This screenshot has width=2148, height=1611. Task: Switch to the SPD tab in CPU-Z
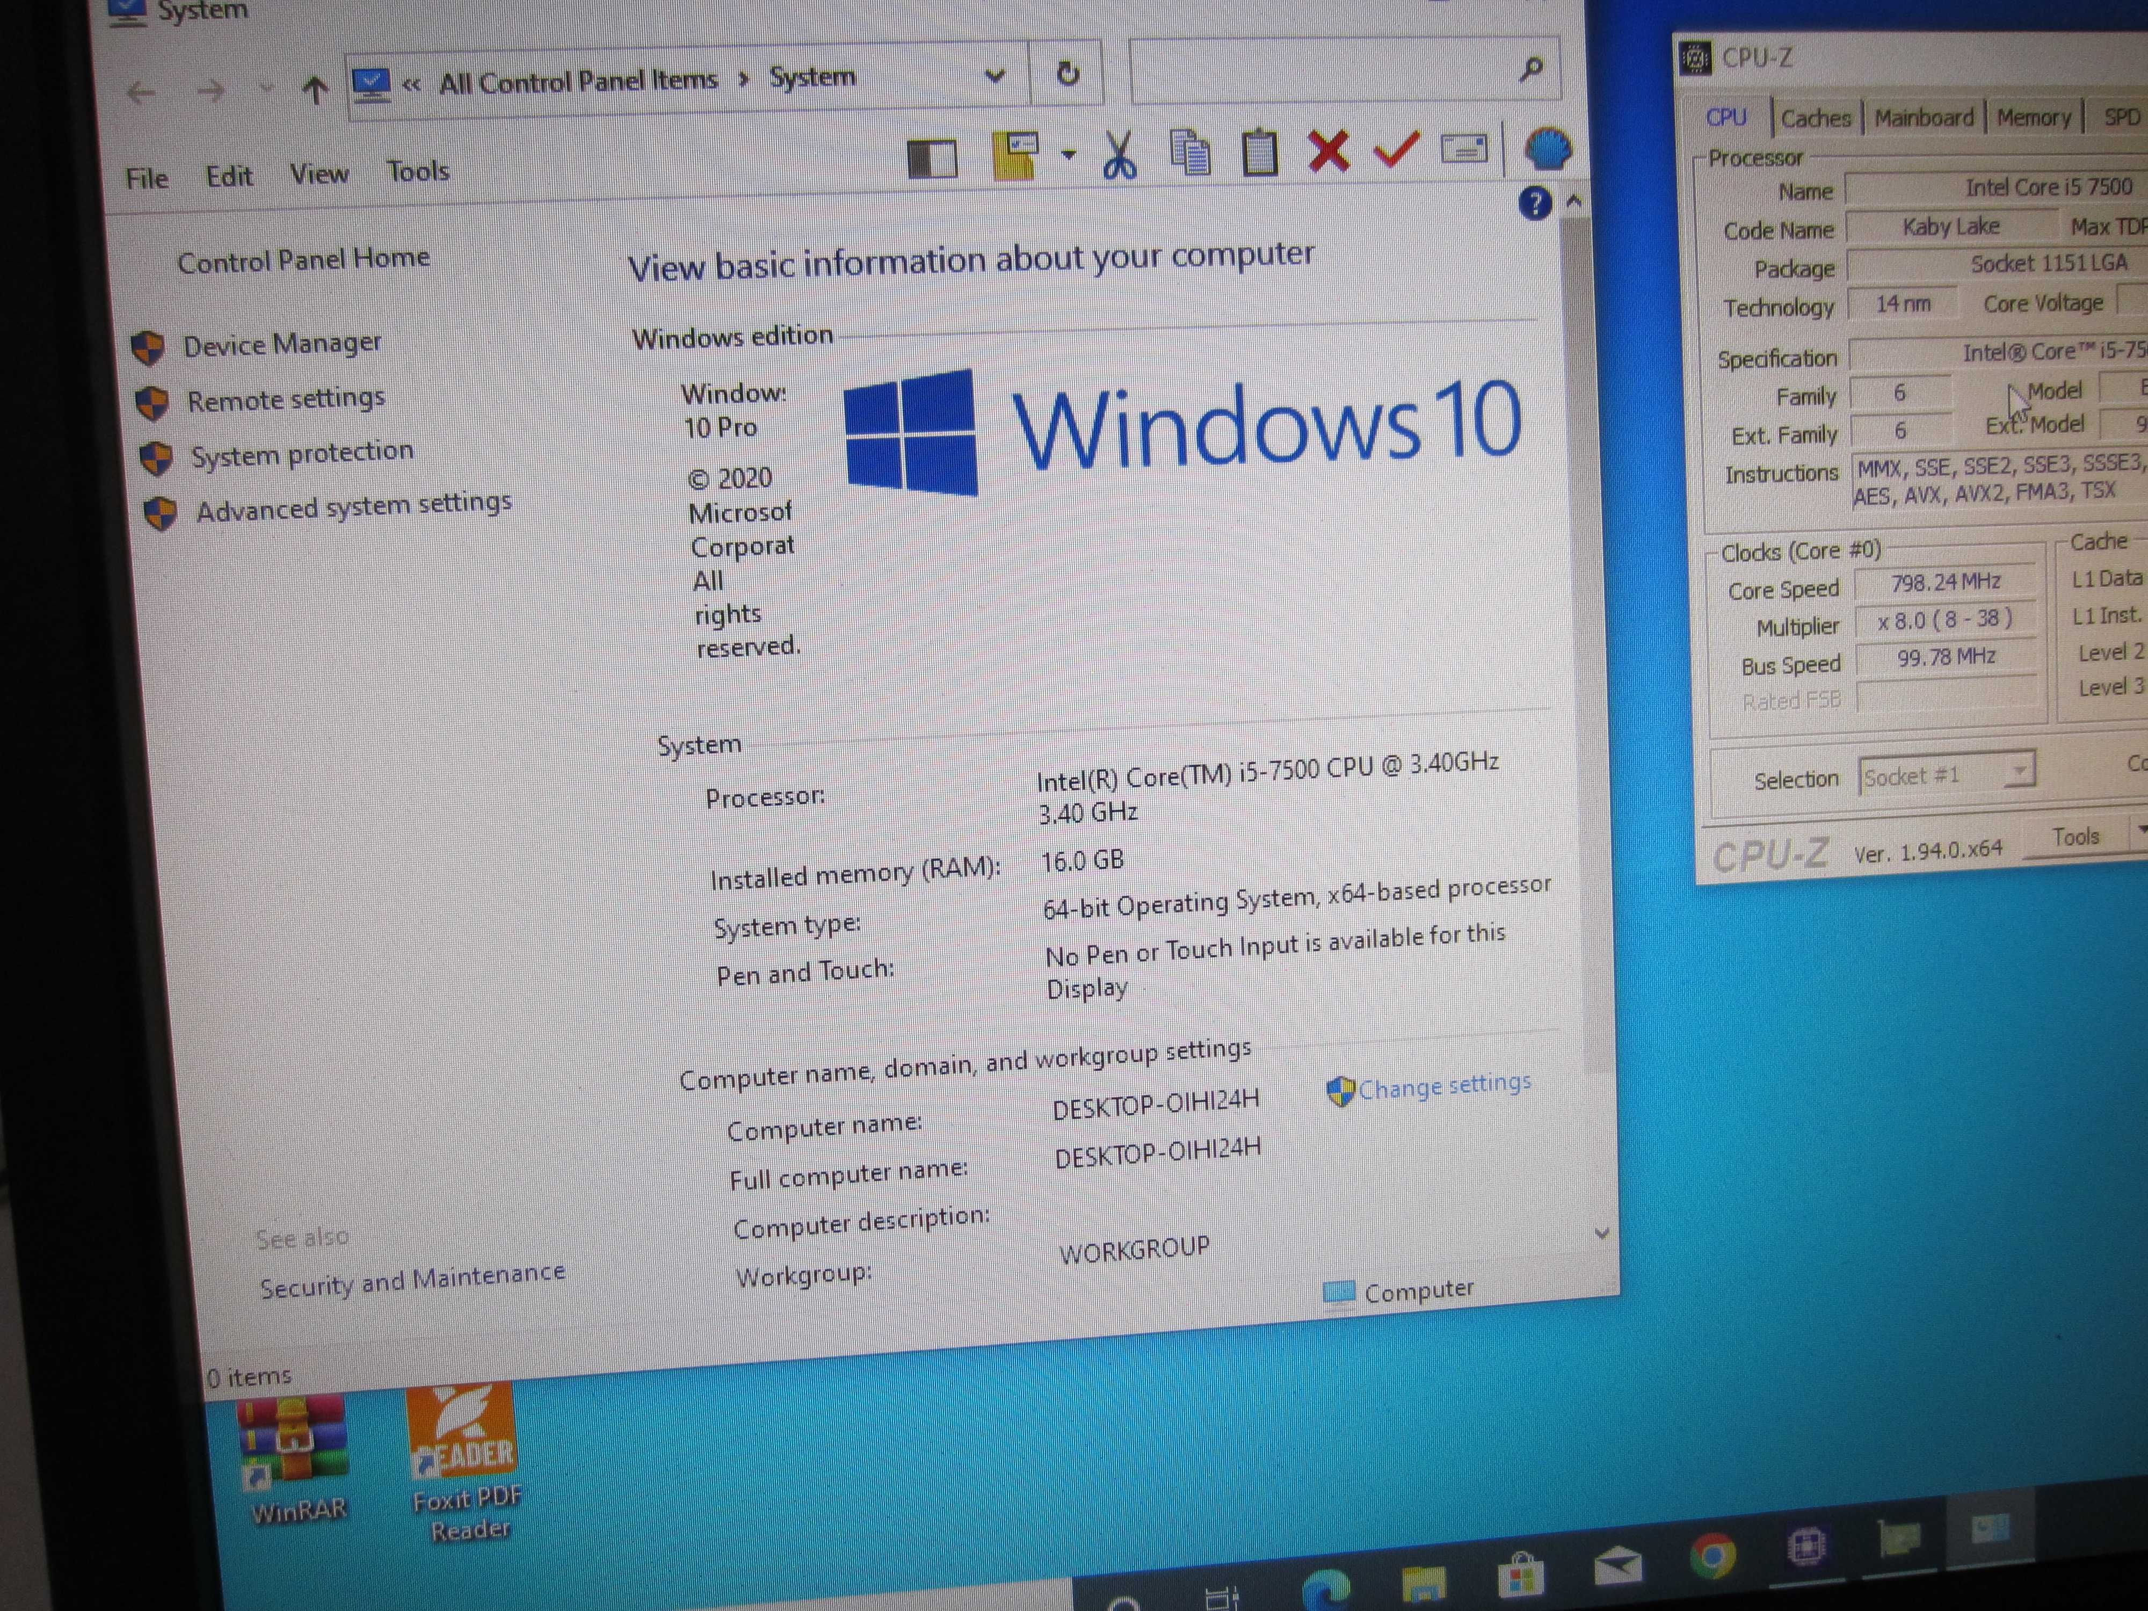2121,117
